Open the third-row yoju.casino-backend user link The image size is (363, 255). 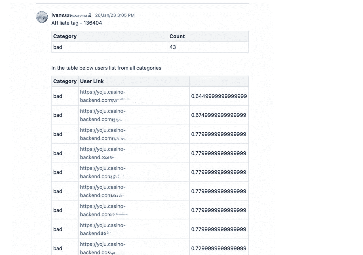[x=103, y=134]
